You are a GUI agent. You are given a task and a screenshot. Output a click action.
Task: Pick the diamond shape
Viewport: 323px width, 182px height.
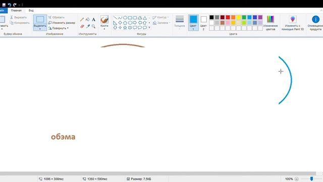click(x=120, y=23)
